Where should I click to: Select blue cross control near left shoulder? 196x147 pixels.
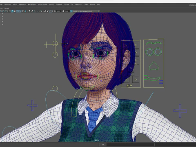32,105
